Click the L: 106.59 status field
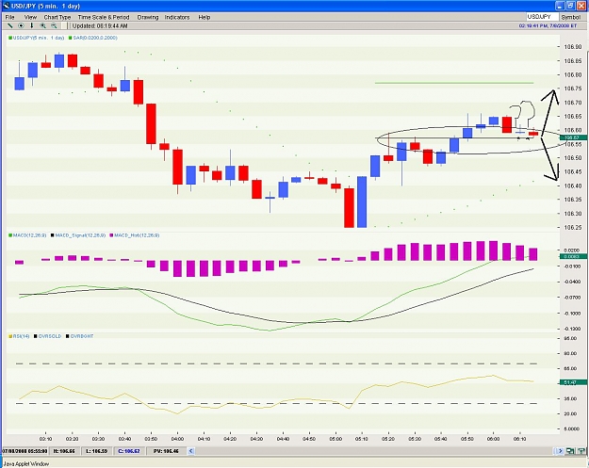The height and width of the screenshot is (468, 589). click(x=96, y=451)
